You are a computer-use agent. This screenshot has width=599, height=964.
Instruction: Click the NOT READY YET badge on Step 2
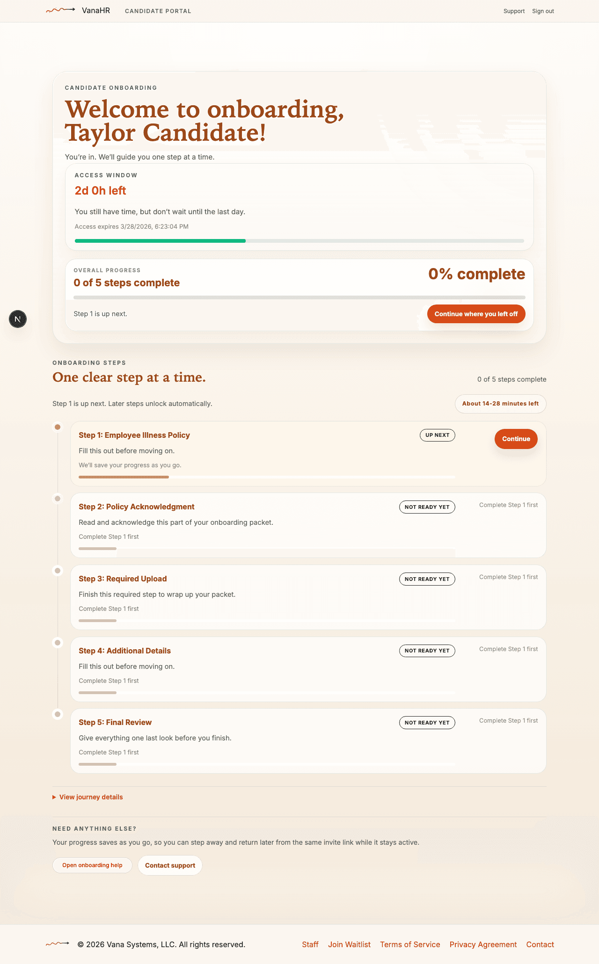[x=426, y=507]
